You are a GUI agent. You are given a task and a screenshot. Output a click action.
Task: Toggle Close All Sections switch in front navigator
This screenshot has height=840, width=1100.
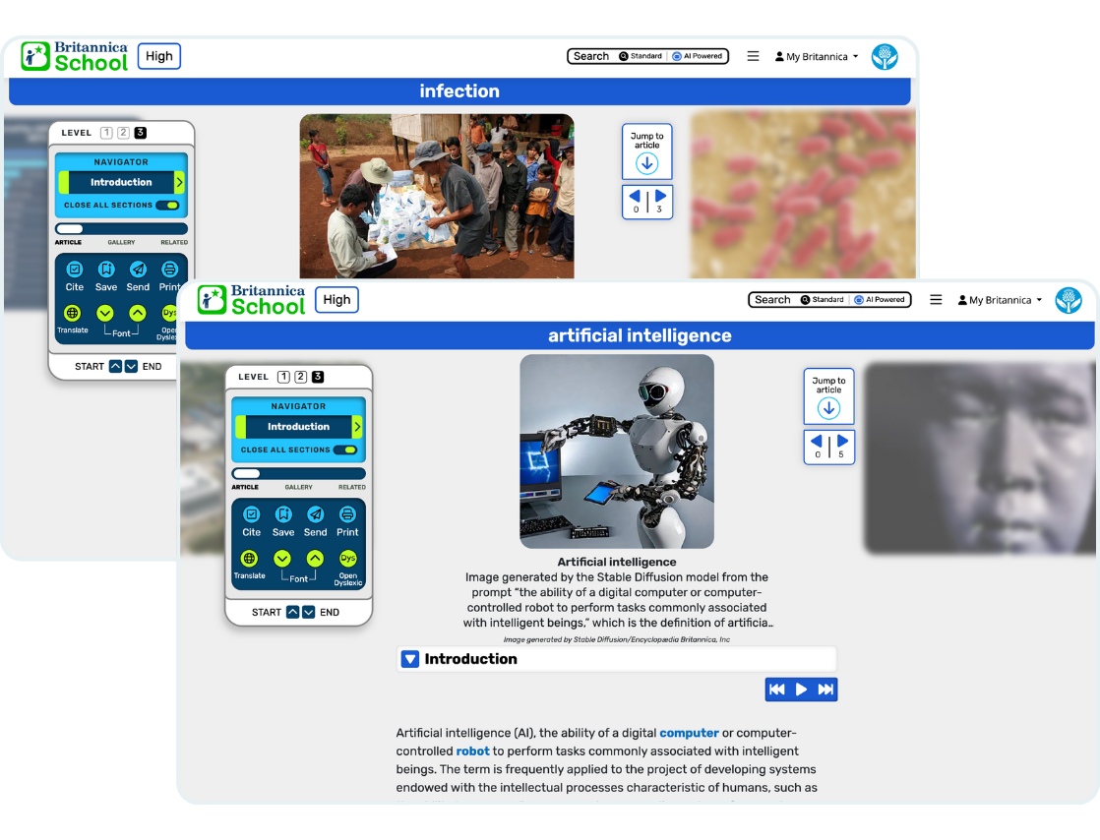coord(344,450)
